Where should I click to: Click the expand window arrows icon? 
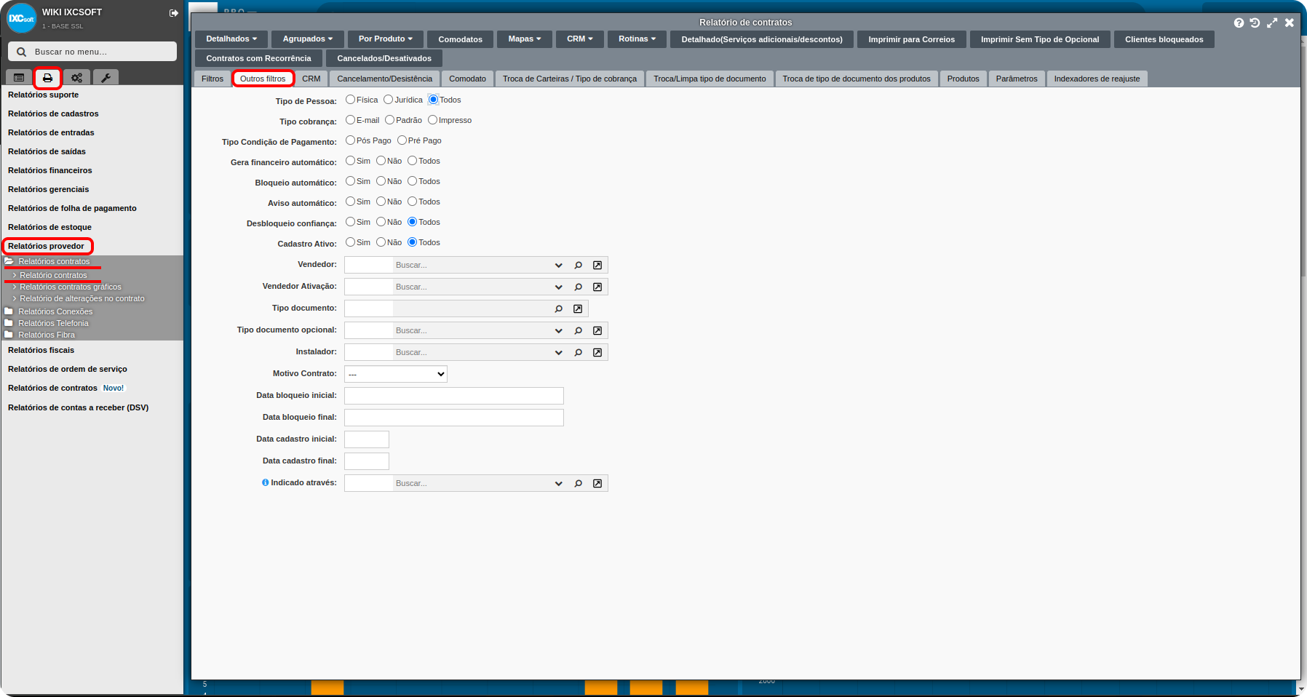tap(1272, 23)
